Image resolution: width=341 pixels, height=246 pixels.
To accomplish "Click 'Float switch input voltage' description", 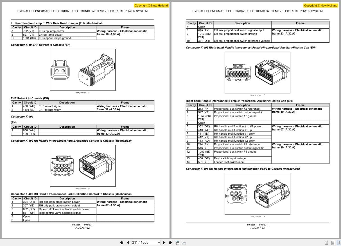I will pos(230,158).
